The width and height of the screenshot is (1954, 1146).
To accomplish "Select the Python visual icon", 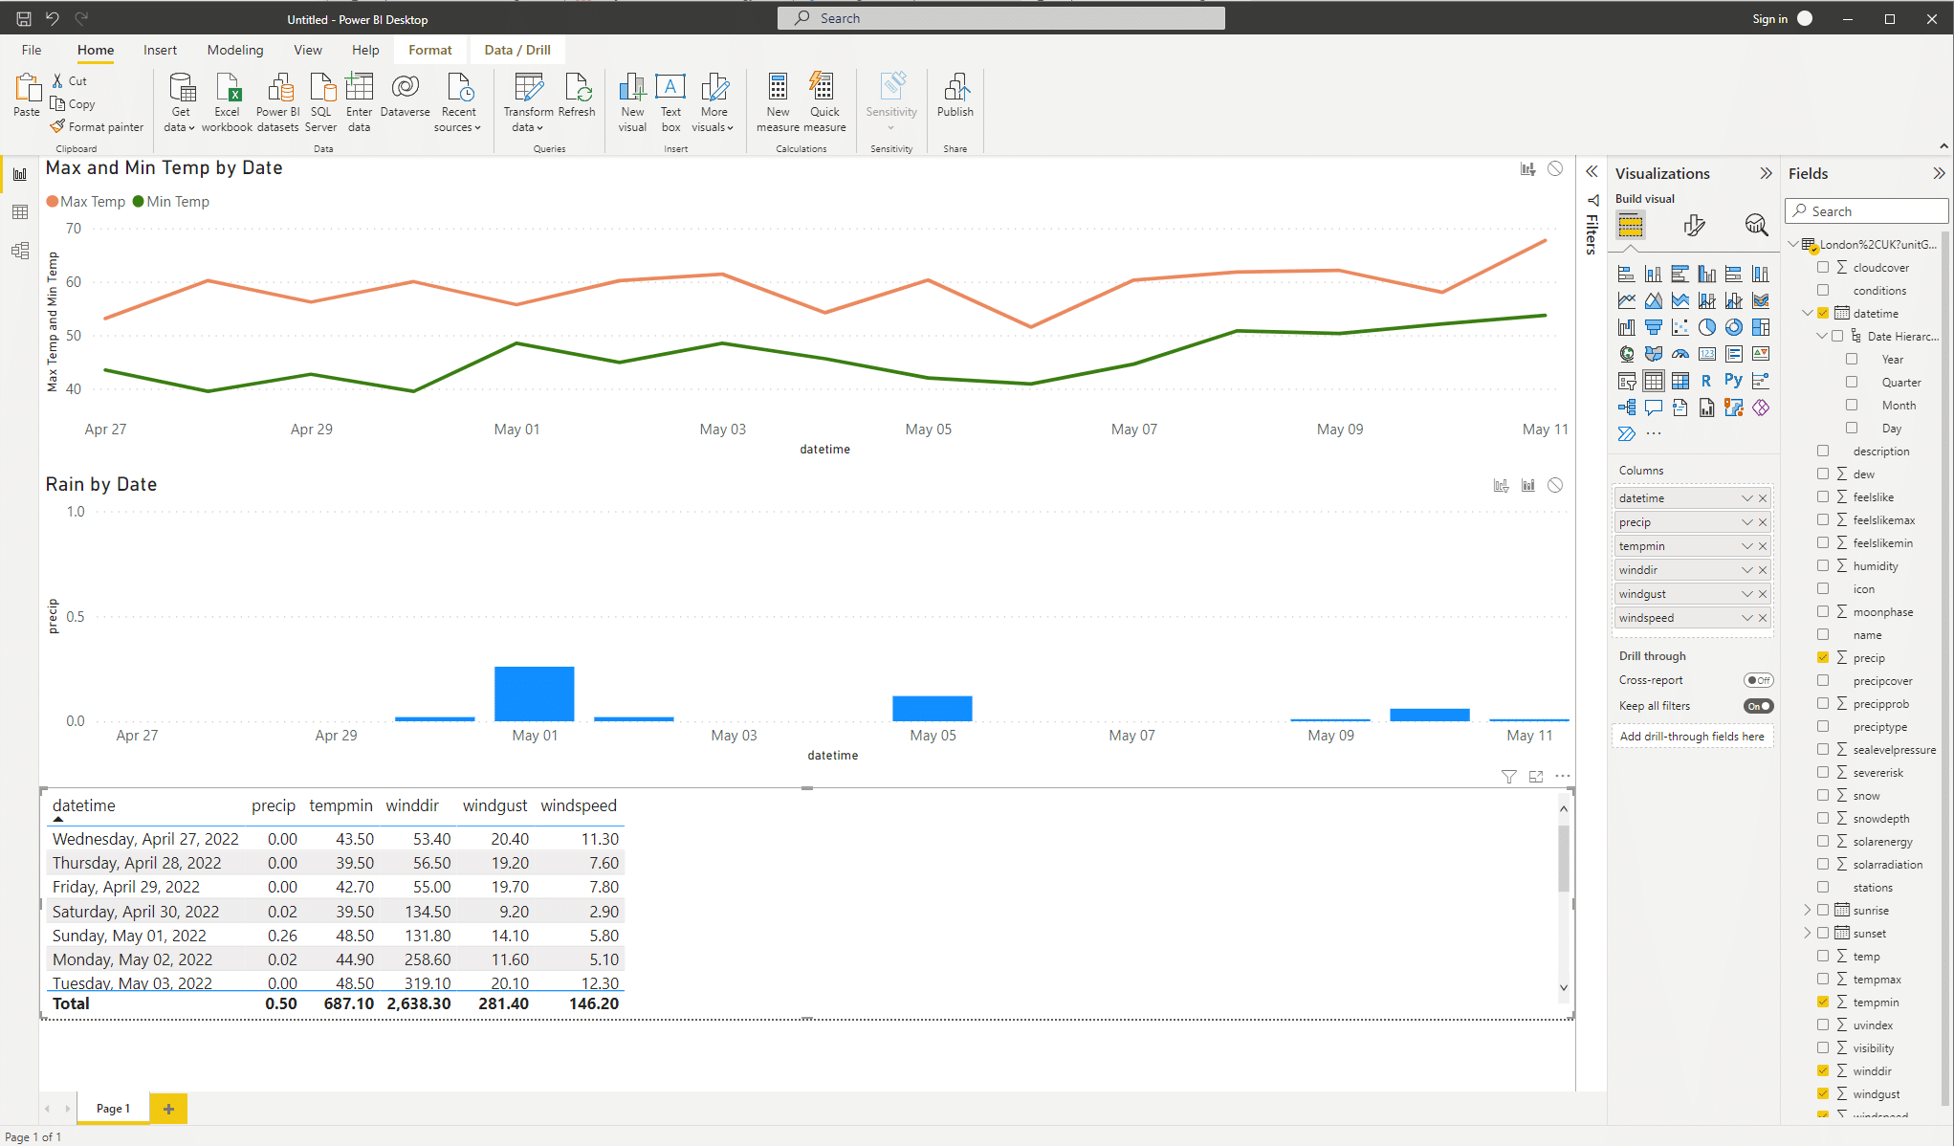I will [1734, 380].
